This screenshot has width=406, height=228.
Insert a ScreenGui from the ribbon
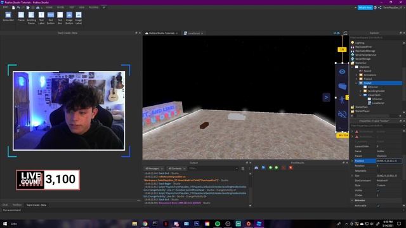click(8, 17)
